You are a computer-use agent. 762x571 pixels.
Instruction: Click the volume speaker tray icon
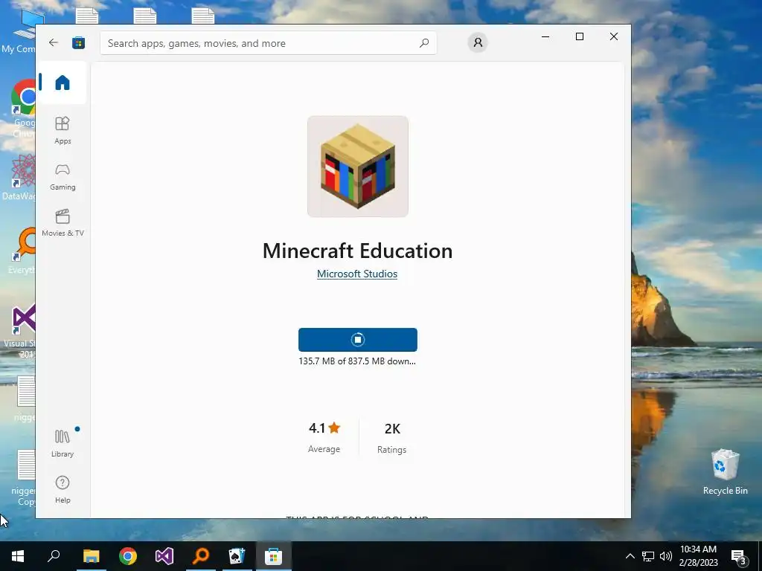pyautogui.click(x=666, y=556)
